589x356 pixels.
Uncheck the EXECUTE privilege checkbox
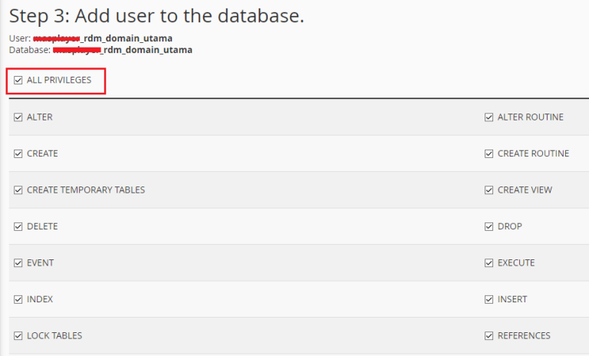coord(489,263)
